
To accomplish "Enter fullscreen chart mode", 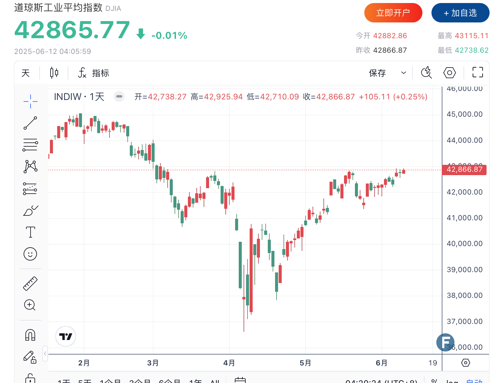I will [x=477, y=72].
